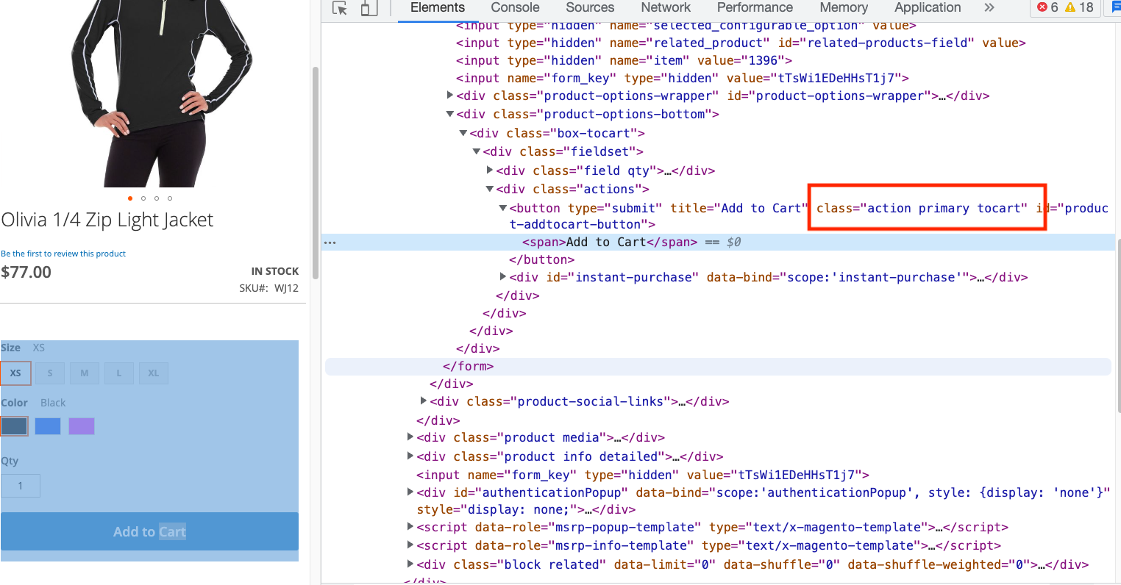The width and height of the screenshot is (1121, 585).
Task: Select the fourth gallery dot indicator
Action: (170, 198)
